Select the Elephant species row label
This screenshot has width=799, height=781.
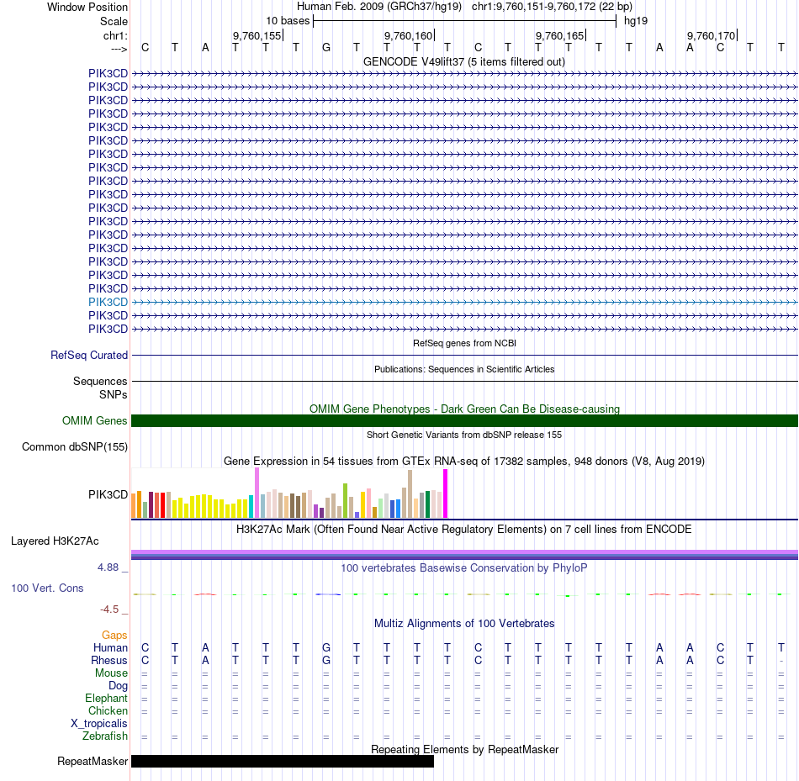(107, 698)
